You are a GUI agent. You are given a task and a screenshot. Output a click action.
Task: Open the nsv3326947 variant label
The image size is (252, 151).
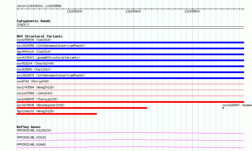(x=237, y=105)
